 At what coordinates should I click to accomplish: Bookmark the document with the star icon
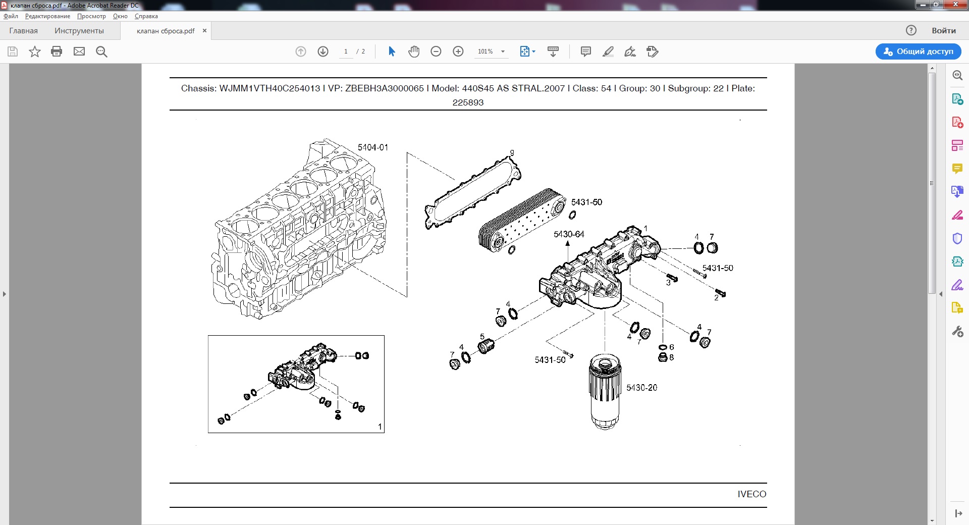[x=35, y=51]
